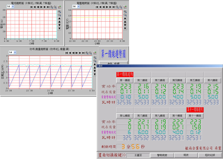Zoom out the time axis of the power/demand chart
The width and height of the screenshot is (223, 159).
90,53
